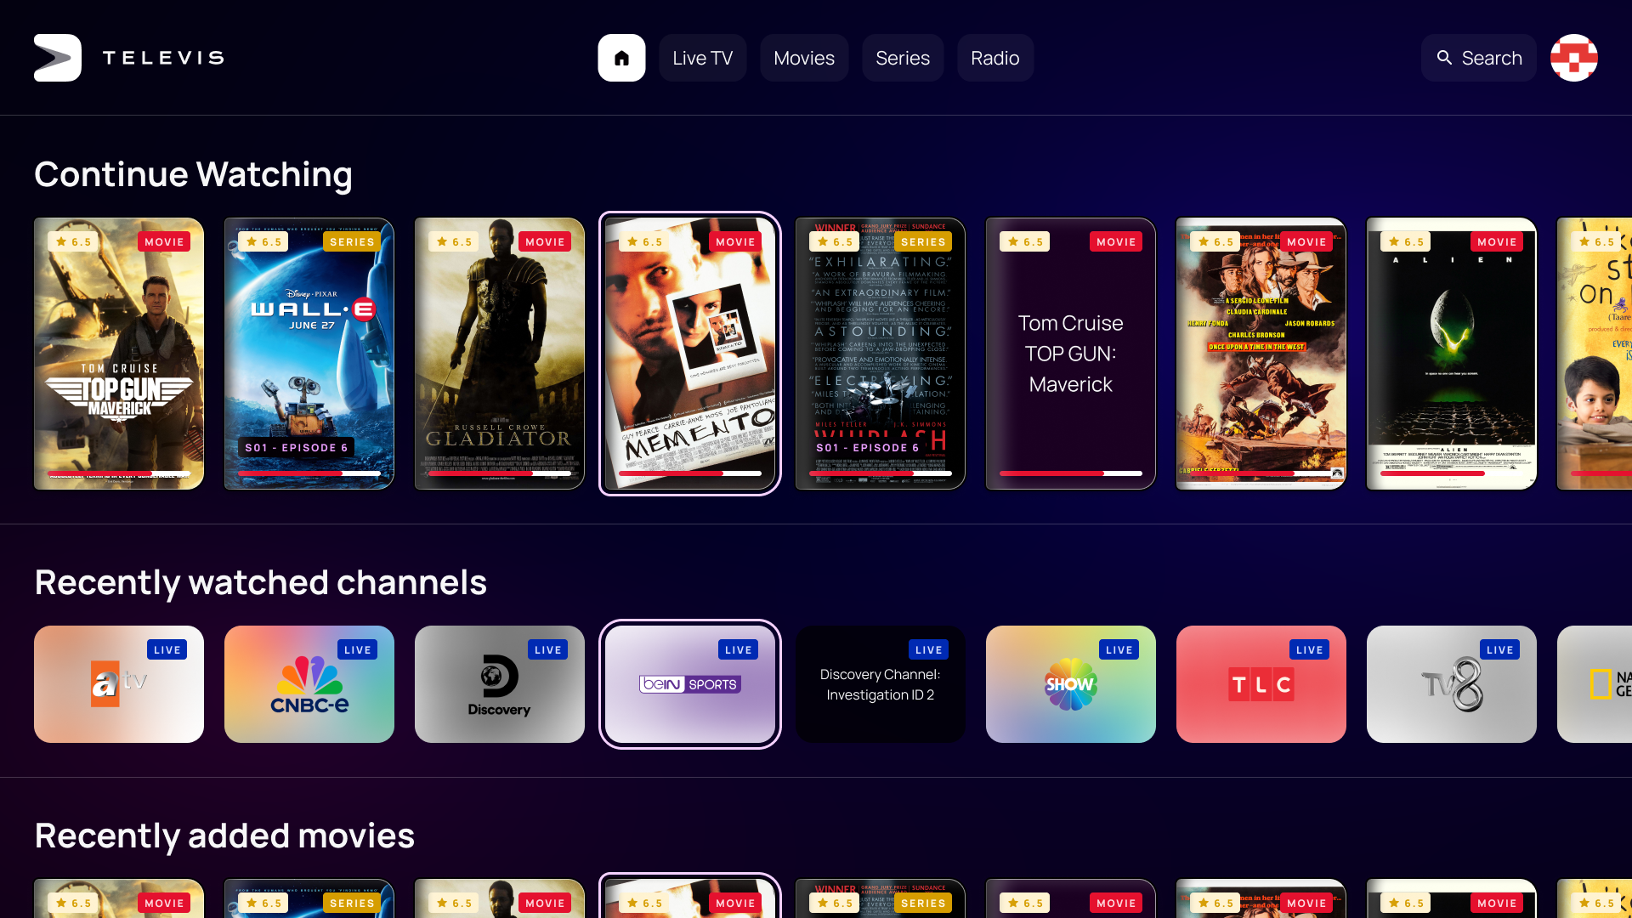The width and height of the screenshot is (1632, 918).
Task: Switch to the Live TV section
Action: (x=702, y=58)
